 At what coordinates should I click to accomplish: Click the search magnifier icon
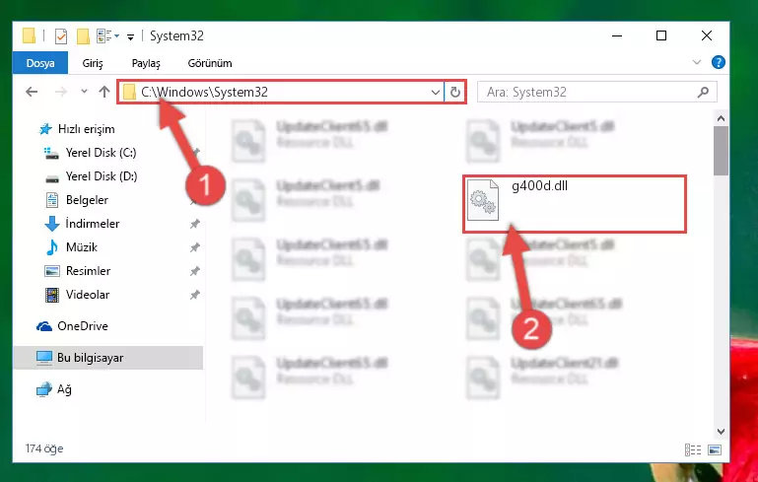point(704,92)
